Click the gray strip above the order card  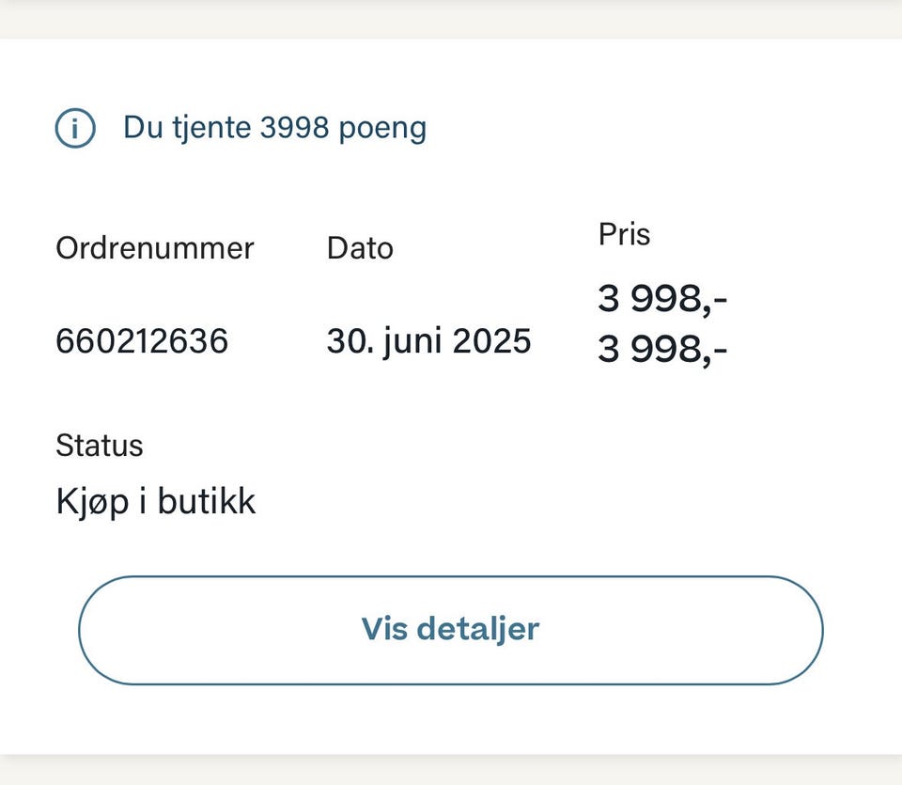pos(451,17)
